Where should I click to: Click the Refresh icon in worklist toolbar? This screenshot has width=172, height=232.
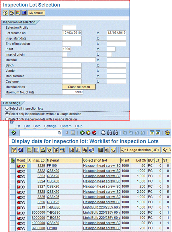click(21, 150)
